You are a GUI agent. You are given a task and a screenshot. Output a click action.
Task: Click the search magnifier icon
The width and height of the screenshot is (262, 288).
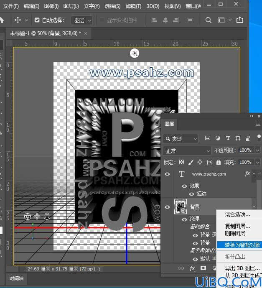point(208,20)
